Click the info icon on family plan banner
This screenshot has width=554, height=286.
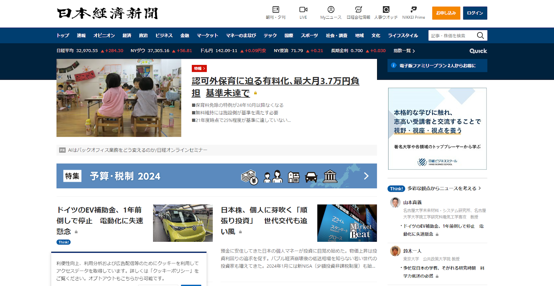[x=393, y=65]
